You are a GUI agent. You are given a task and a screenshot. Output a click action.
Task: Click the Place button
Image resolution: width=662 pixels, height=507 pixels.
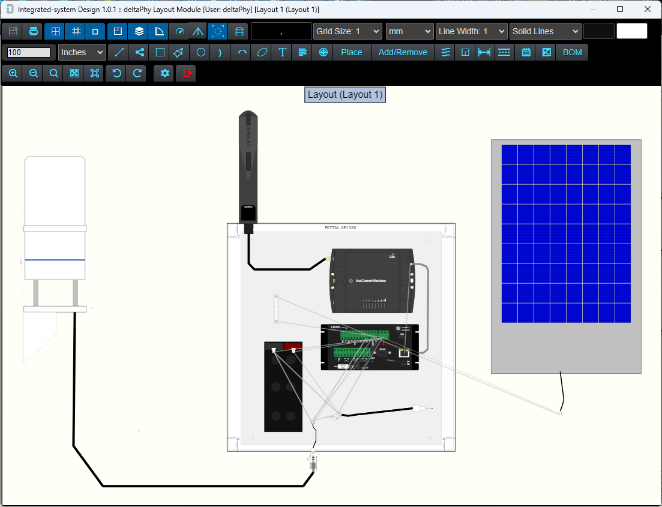(351, 52)
